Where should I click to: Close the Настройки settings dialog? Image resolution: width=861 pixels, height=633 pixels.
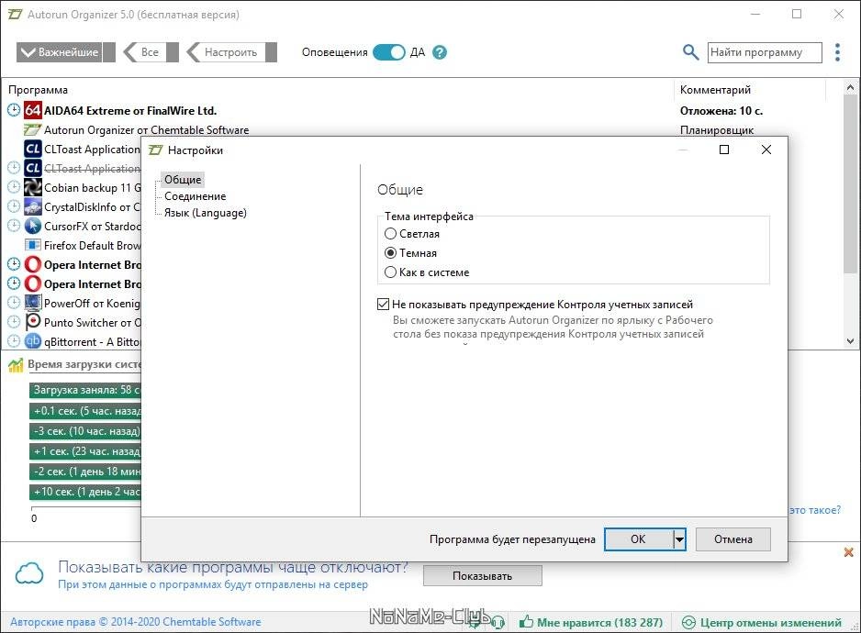pyautogui.click(x=766, y=150)
